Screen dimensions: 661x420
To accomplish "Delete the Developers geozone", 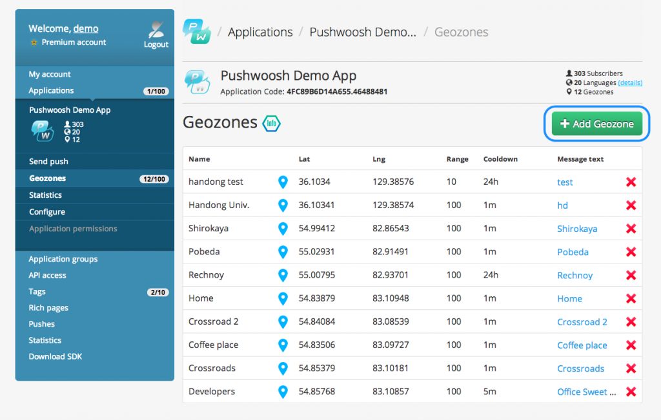I will [x=631, y=392].
